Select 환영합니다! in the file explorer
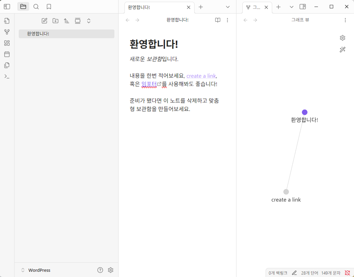The height and width of the screenshot is (277, 354). pos(38,33)
